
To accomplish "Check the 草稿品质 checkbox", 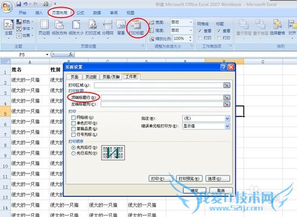I will pos(74,129).
